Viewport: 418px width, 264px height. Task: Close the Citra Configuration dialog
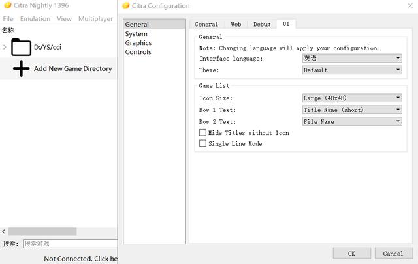[x=410, y=6]
